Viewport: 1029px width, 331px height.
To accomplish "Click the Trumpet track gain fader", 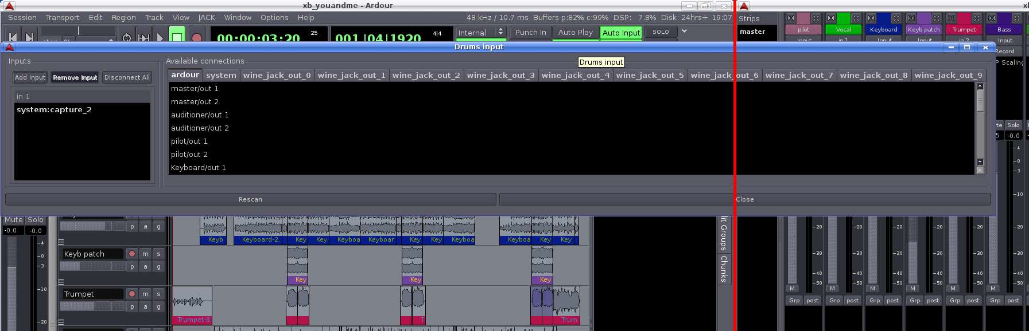I will coord(92,306).
